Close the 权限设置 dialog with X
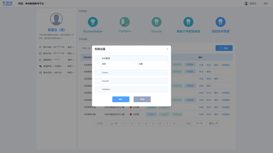 tap(167, 49)
